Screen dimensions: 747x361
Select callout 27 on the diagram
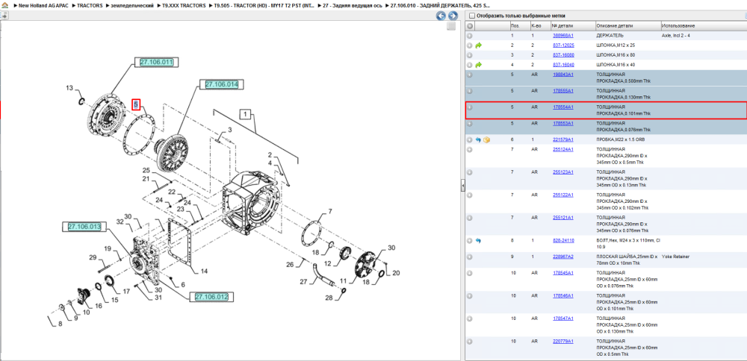click(304, 281)
